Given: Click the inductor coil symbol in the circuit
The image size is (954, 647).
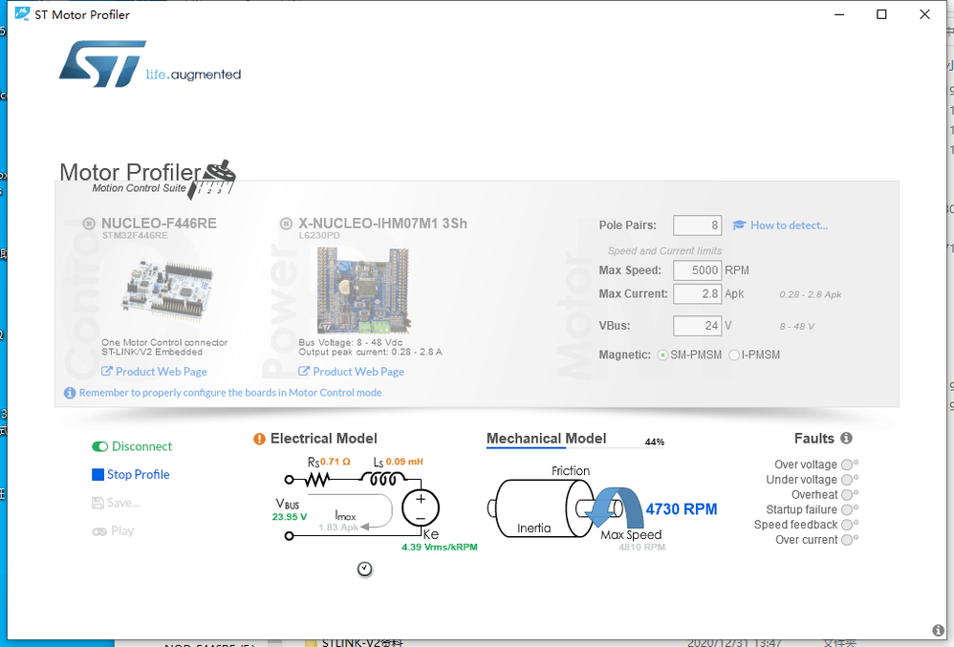Looking at the screenshot, I should (x=380, y=480).
